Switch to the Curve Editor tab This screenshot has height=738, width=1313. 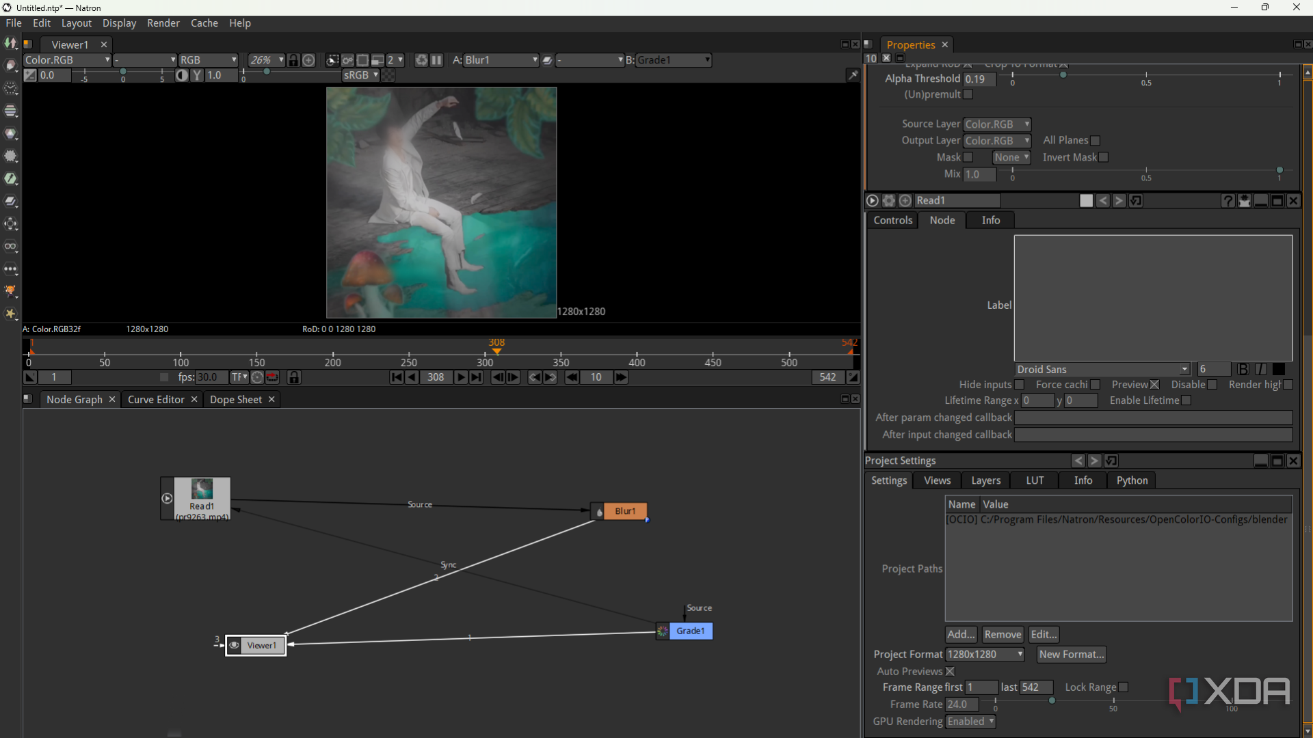[x=156, y=400]
